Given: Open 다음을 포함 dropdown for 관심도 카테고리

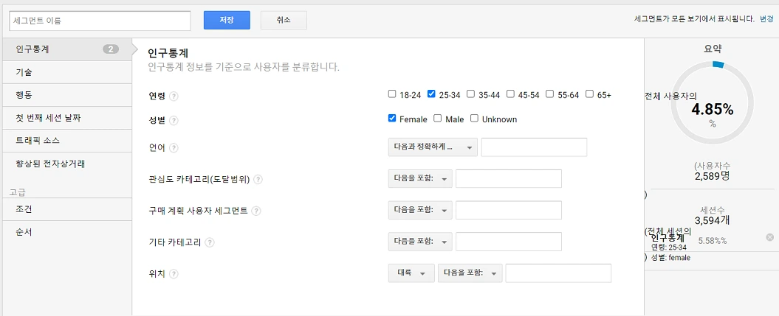Looking at the screenshot, I should pyautogui.click(x=420, y=179).
